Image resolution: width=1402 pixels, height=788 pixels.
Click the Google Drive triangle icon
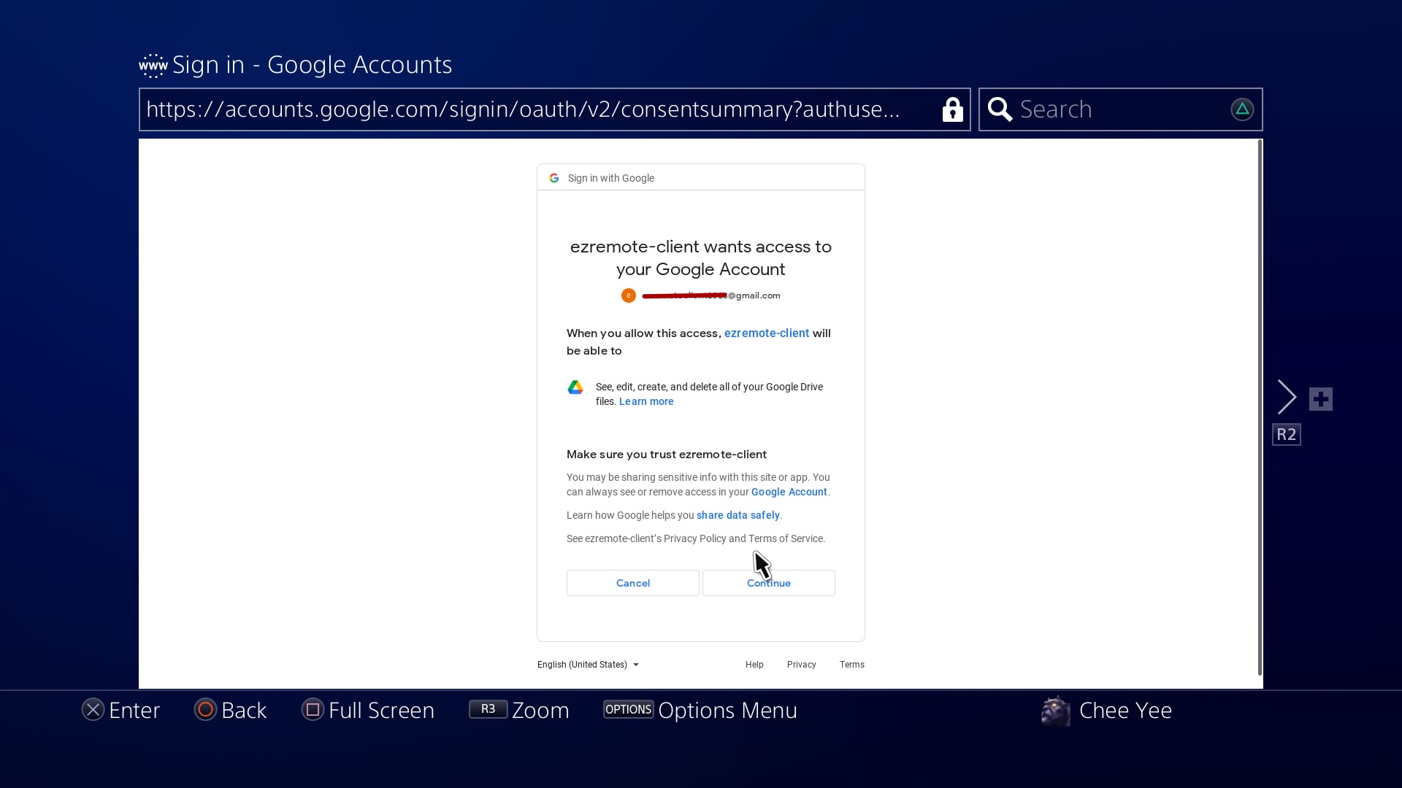(x=575, y=387)
